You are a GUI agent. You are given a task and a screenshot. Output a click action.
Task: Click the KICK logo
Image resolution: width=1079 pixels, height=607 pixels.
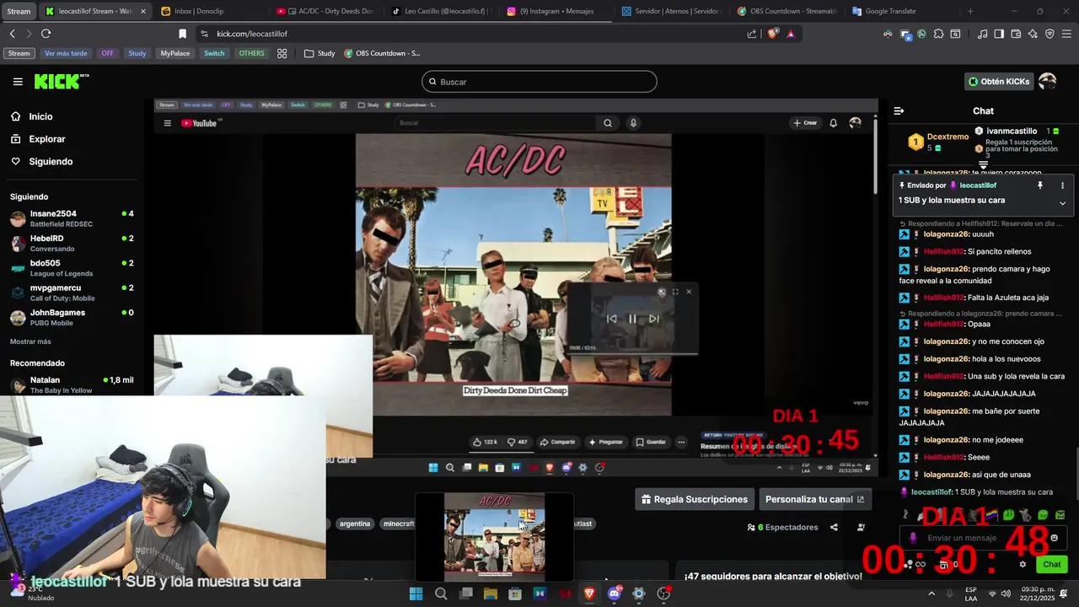pyautogui.click(x=61, y=82)
